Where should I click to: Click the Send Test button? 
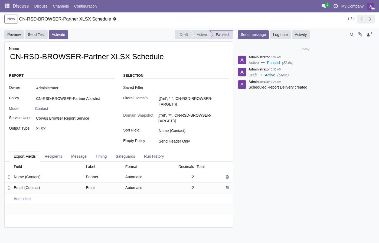click(x=36, y=35)
